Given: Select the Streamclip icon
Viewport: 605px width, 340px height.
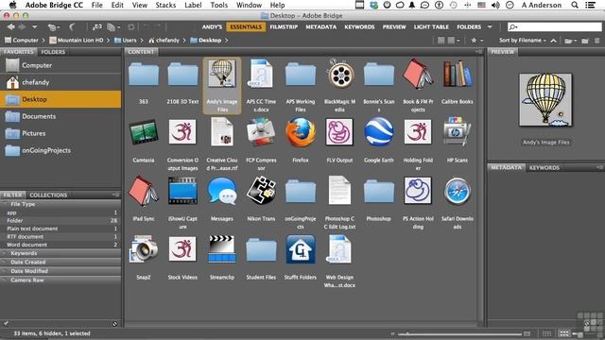Looking at the screenshot, I should (x=222, y=249).
